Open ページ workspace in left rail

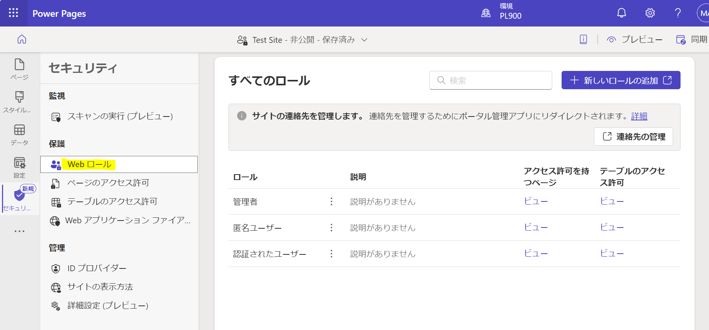[x=19, y=69]
